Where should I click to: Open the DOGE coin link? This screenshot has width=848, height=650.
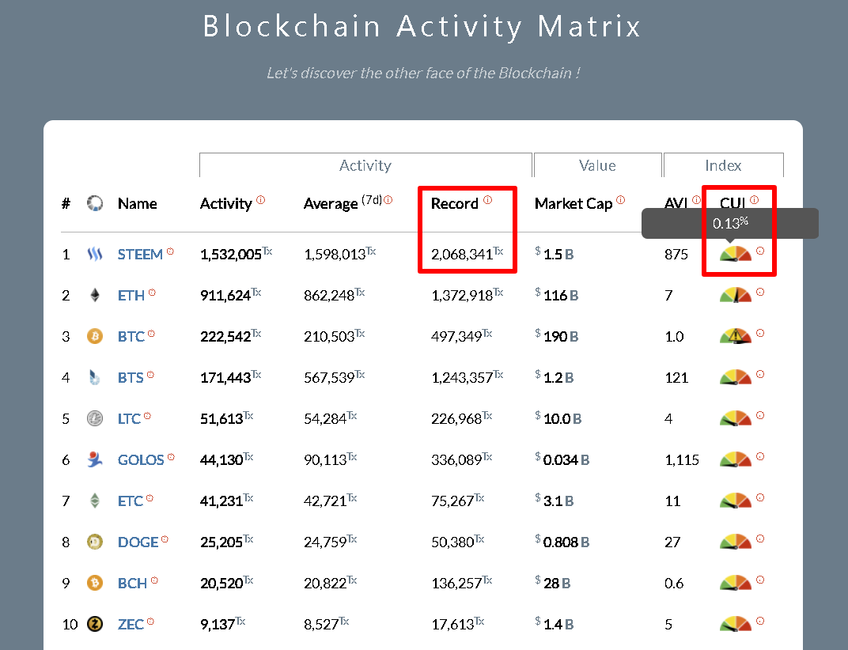tap(138, 542)
